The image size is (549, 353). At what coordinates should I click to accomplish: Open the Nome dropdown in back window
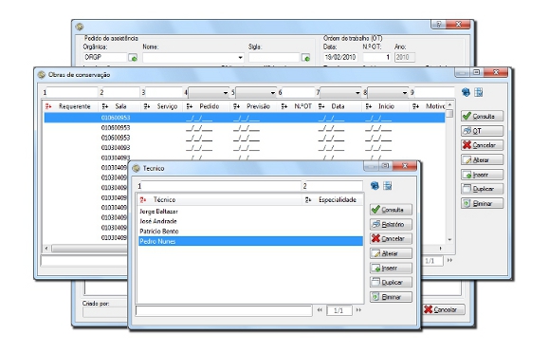[240, 58]
